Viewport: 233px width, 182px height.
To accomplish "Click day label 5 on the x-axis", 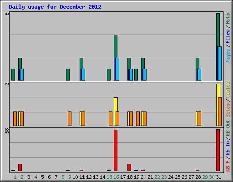I will (42, 177).
